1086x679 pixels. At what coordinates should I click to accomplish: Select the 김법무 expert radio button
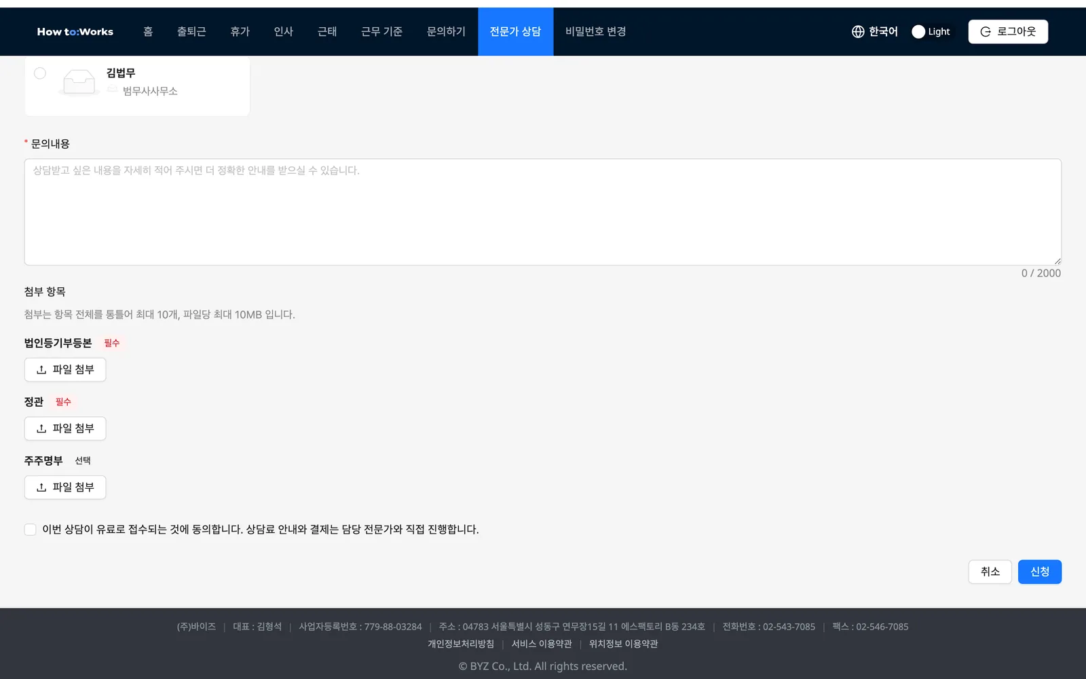click(40, 73)
